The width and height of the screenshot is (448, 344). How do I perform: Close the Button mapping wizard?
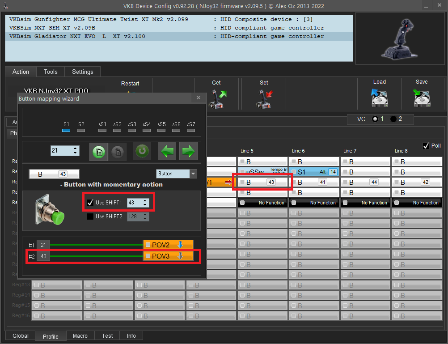click(199, 98)
